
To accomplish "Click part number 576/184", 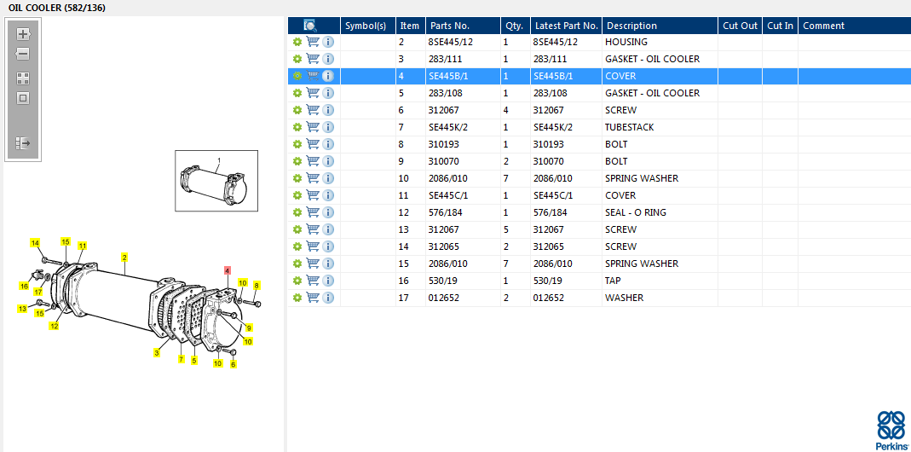I will coord(445,212).
